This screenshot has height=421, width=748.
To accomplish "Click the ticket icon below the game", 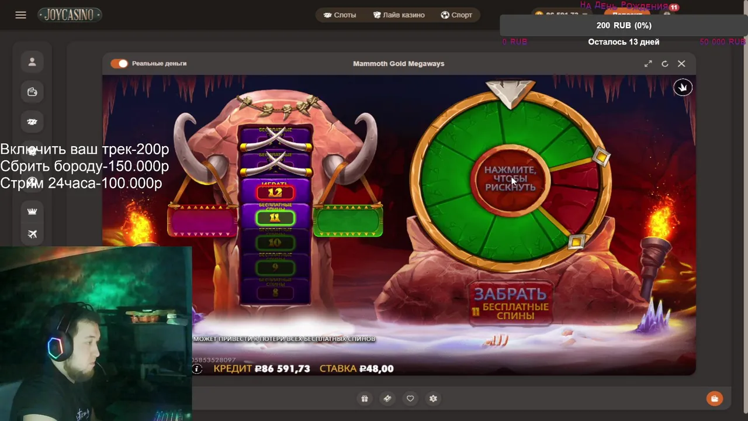I will 387,399.
